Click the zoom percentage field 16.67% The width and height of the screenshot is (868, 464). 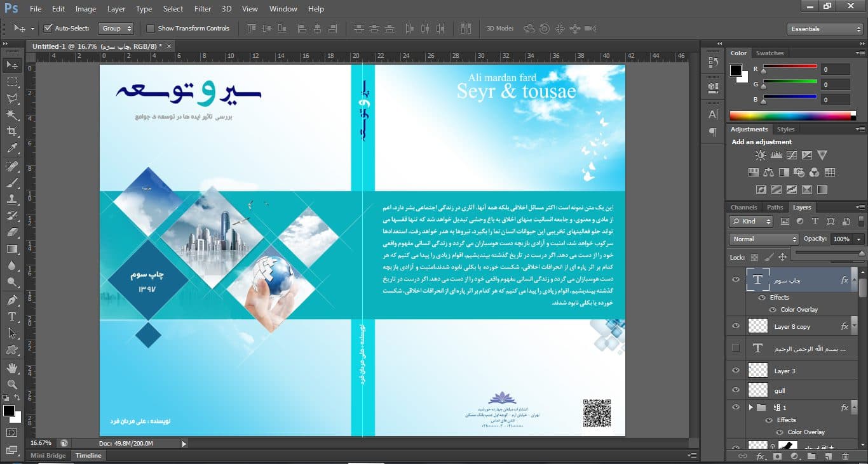point(41,443)
